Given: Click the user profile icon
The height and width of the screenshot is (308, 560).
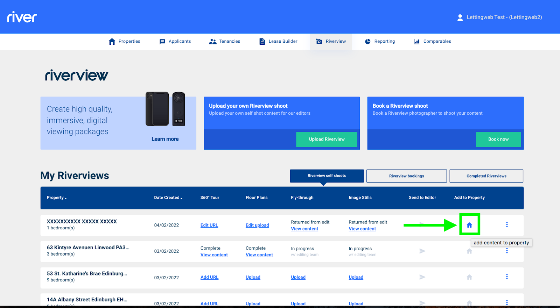Looking at the screenshot, I should pos(460,17).
